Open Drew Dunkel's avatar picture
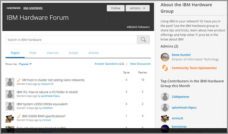Screen dimensions: 228x134 165,57
